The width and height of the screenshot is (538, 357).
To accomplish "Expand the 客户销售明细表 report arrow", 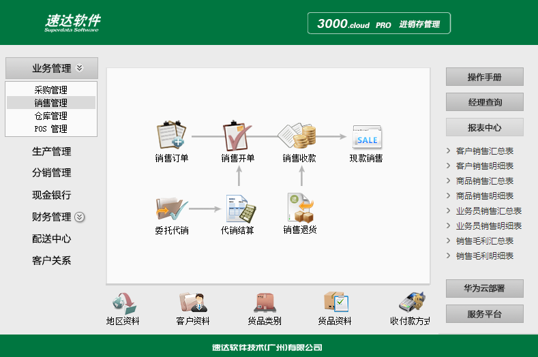I will tap(448, 166).
